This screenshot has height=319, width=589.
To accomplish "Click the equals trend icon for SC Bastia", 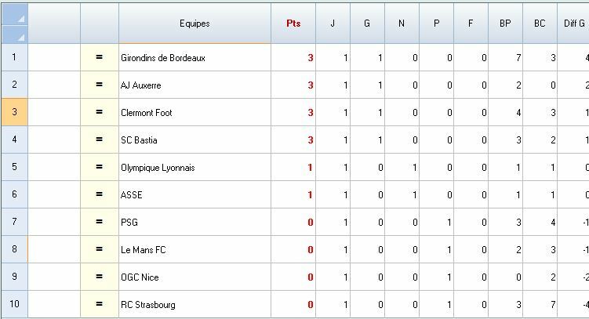I will 99,140.
